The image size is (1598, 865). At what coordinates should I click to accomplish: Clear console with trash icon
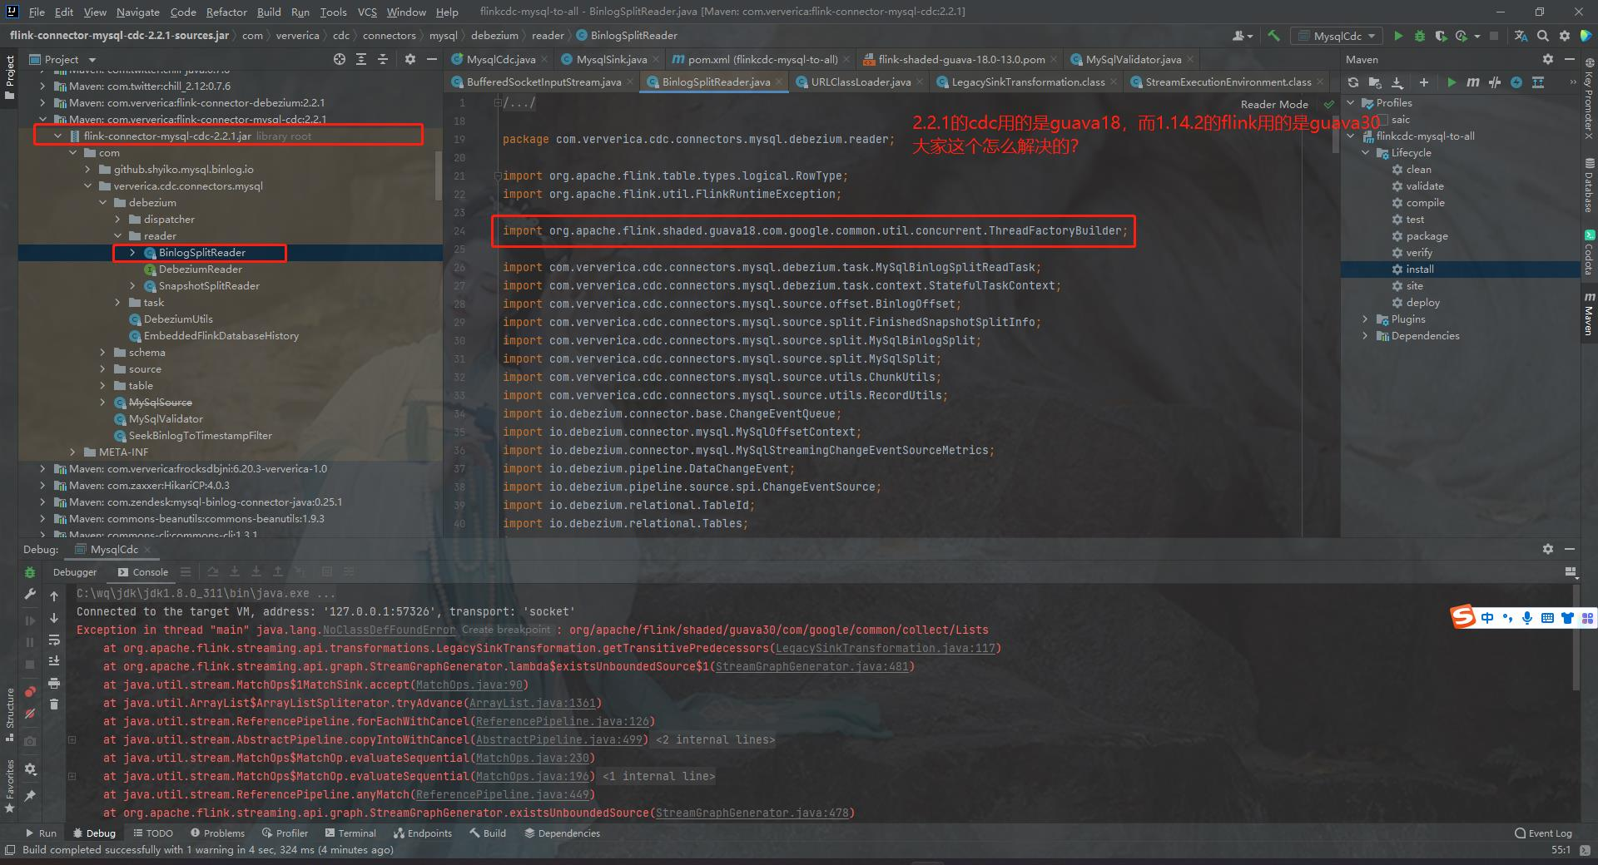click(54, 704)
